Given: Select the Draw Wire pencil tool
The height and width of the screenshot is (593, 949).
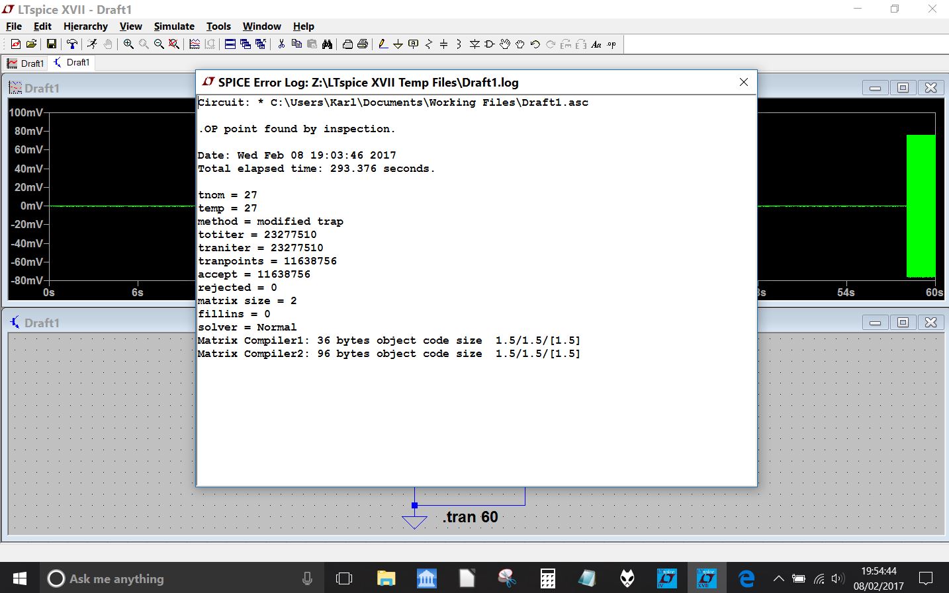Looking at the screenshot, I should pyautogui.click(x=383, y=44).
